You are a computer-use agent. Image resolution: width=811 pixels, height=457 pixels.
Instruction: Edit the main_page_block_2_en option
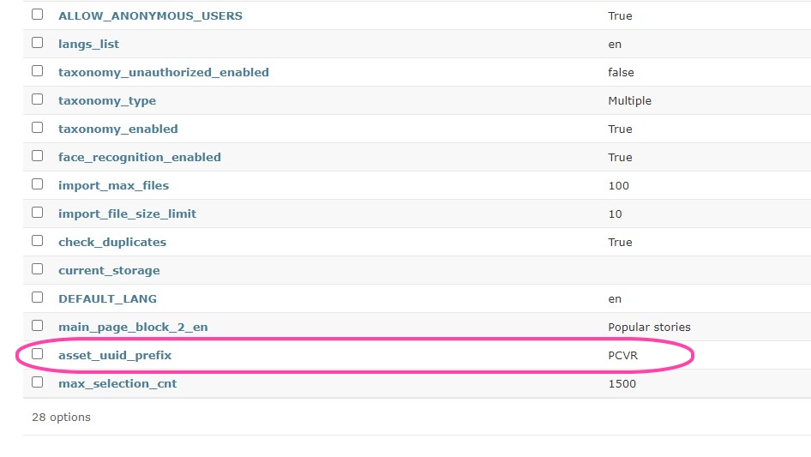tap(133, 327)
